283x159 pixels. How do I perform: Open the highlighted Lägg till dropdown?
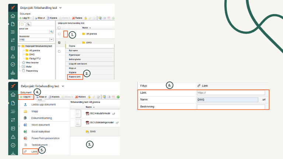pyautogui.click(x=27, y=97)
